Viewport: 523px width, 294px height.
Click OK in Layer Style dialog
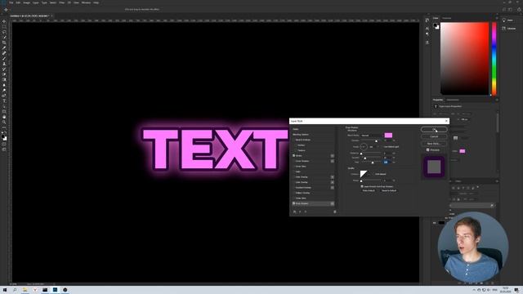pyautogui.click(x=434, y=129)
